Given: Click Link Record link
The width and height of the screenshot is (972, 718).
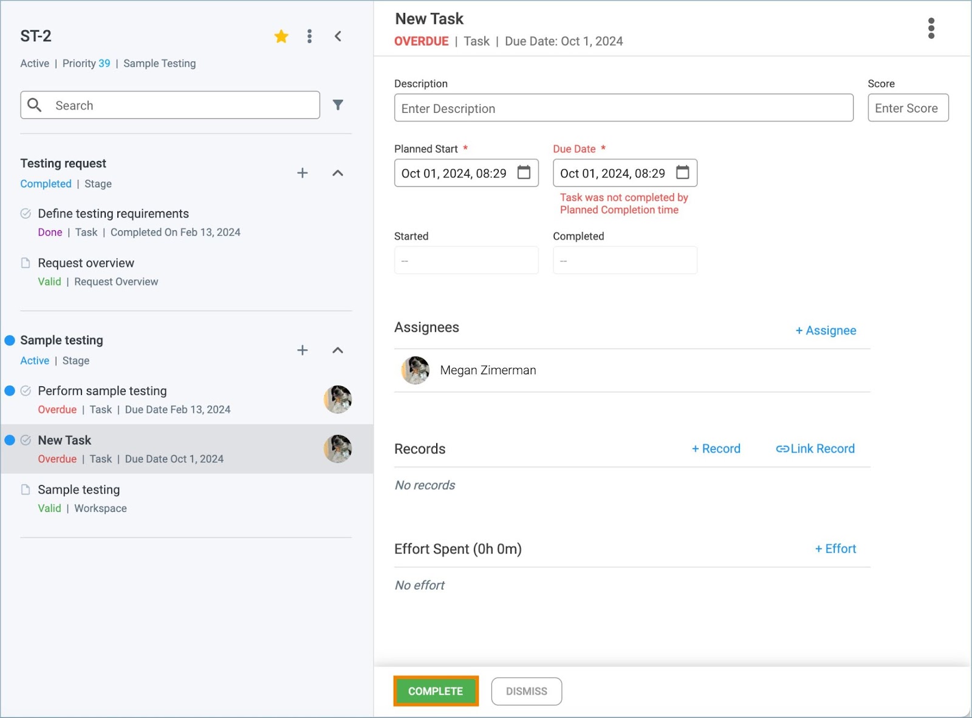Looking at the screenshot, I should click(815, 449).
